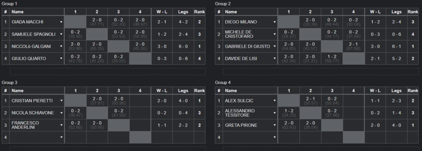Select Gabriele Di Giusto's 2 - 1 (61.68) result
422x151 pixels.
point(353,46)
